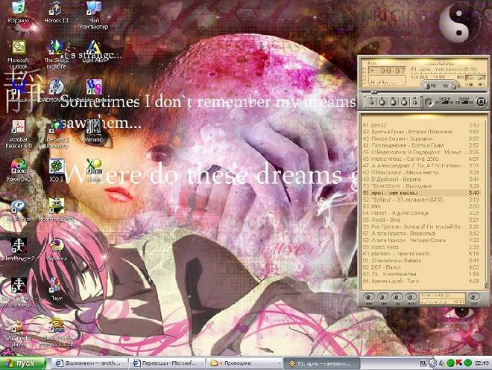Open the PowerDVD desktop shortcut
Screen dimensions: 492x370
coord(18,170)
